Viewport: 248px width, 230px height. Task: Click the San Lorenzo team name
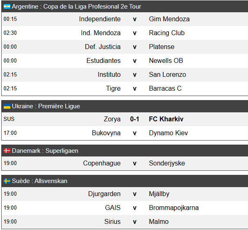(x=168, y=75)
